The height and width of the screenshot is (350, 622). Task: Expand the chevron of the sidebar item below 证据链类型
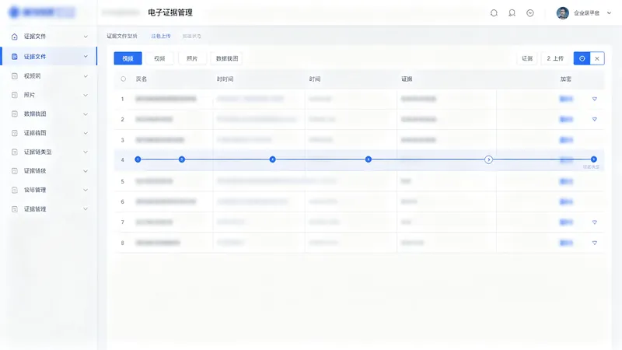[x=86, y=171]
